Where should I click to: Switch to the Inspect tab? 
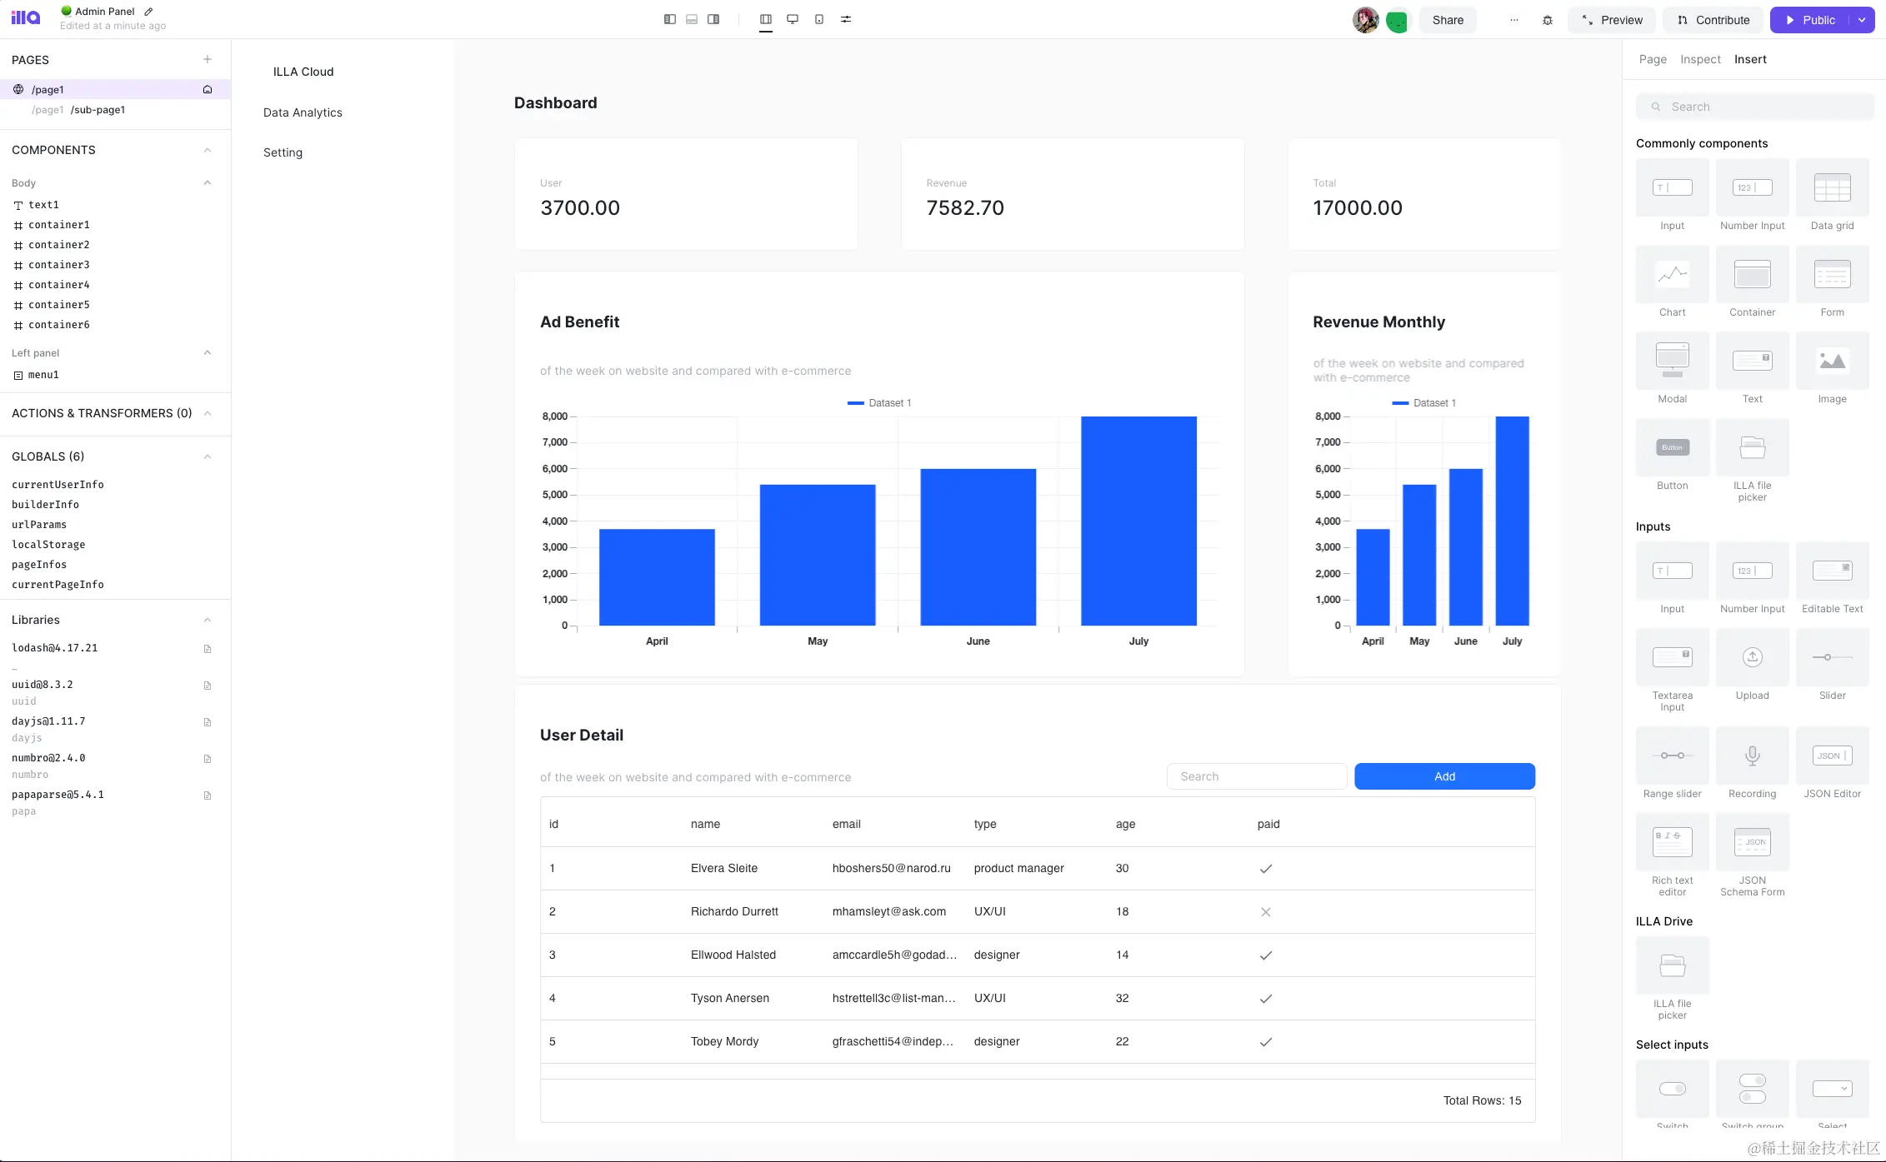pos(1700,59)
